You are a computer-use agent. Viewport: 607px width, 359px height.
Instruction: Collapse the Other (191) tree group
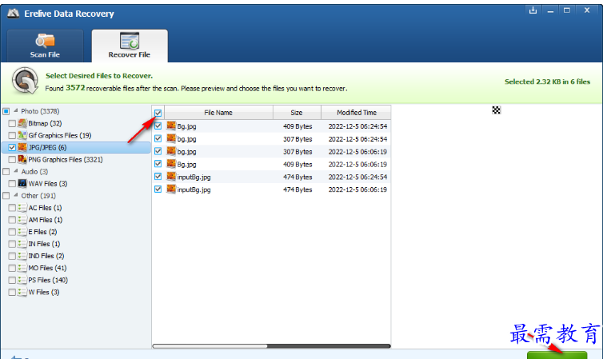16,195
